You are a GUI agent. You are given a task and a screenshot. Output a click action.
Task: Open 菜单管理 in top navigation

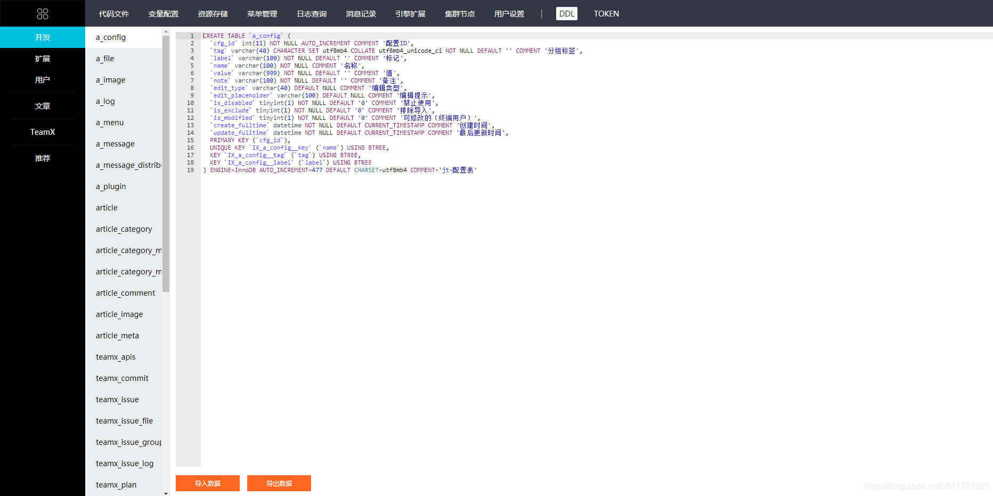[x=262, y=14]
